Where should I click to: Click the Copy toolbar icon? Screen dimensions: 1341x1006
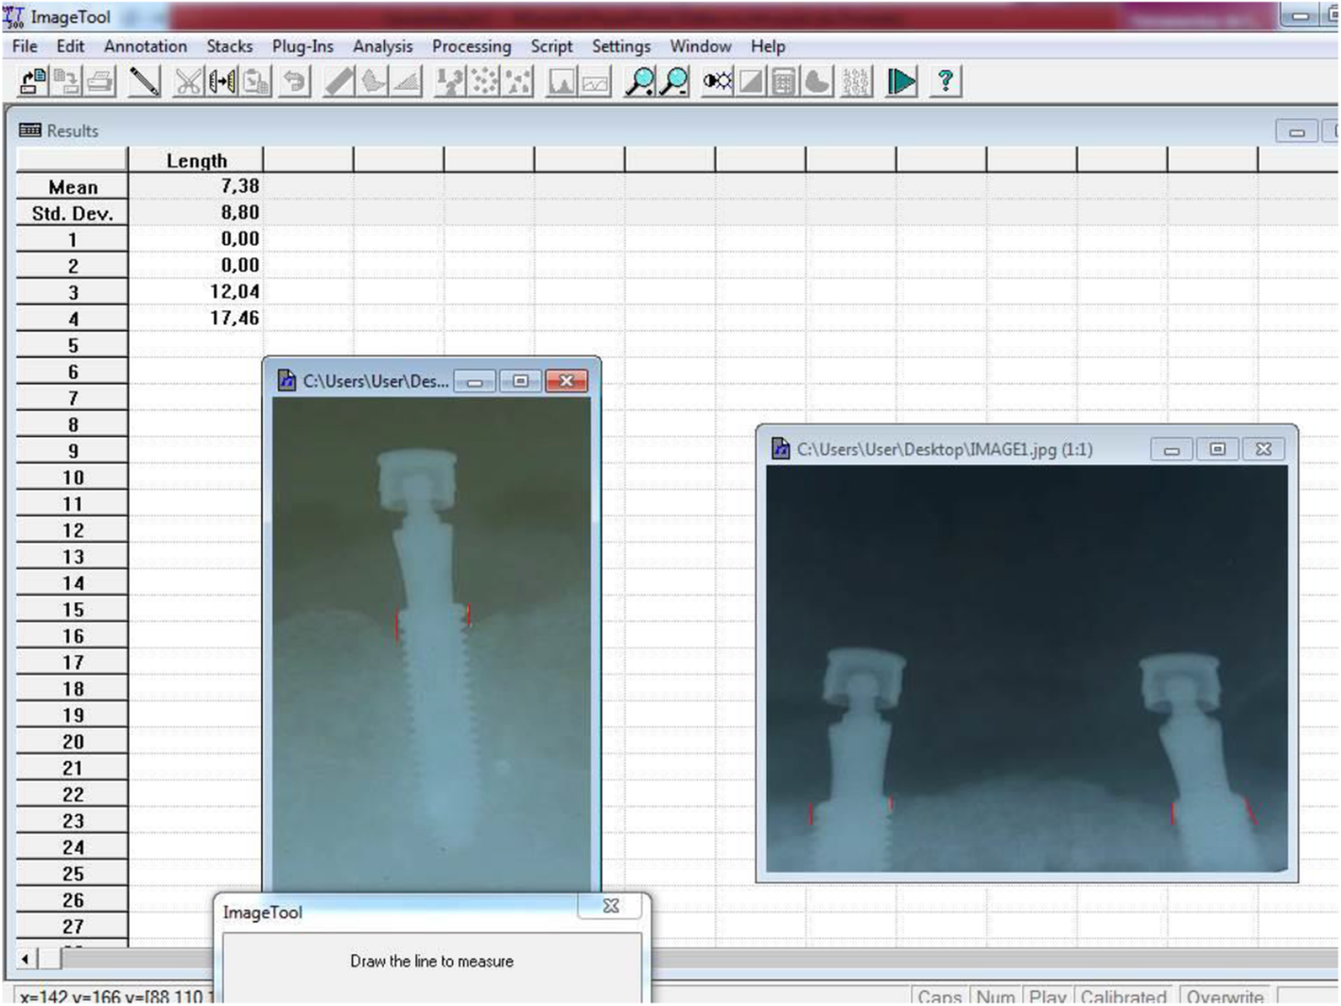point(222,82)
